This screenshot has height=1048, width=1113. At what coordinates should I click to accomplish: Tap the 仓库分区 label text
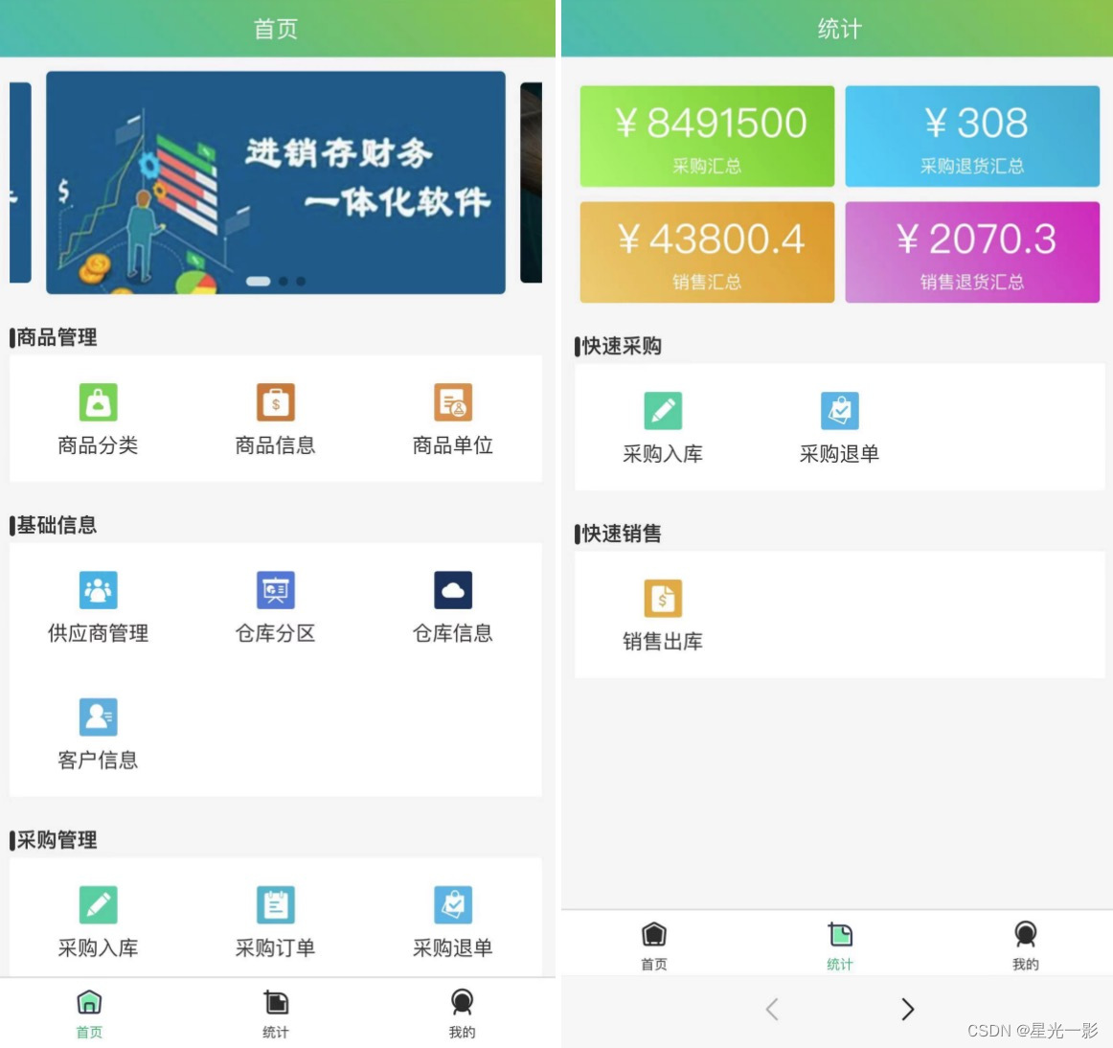coord(276,633)
